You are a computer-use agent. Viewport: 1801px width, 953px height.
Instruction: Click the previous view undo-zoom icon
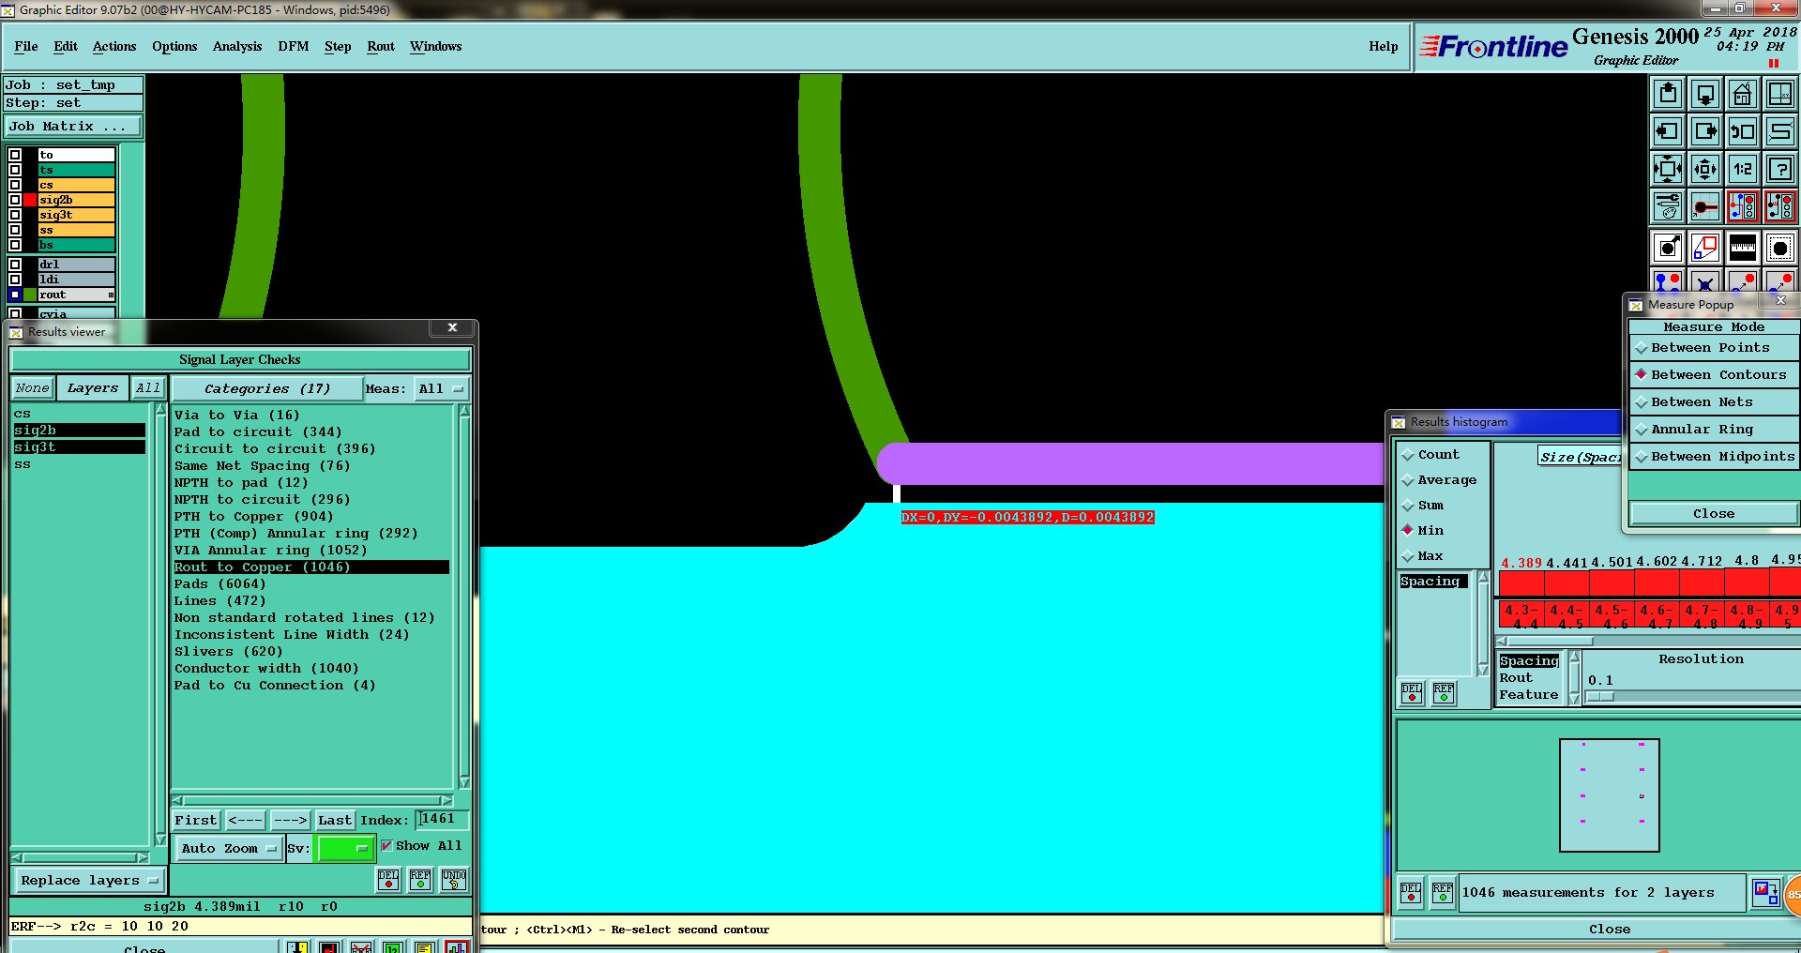[1742, 131]
